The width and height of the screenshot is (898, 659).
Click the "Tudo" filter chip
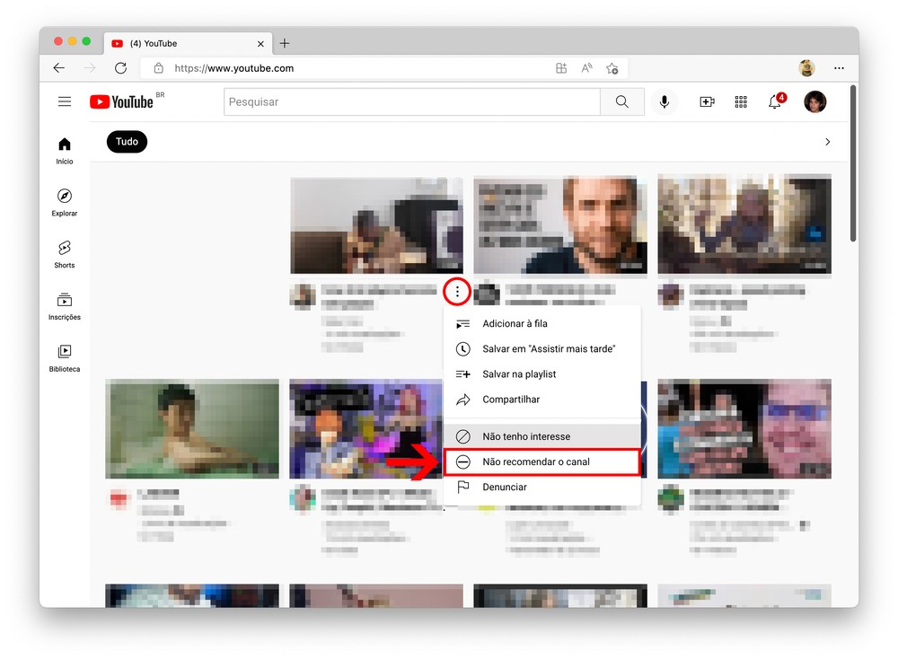[x=127, y=142]
